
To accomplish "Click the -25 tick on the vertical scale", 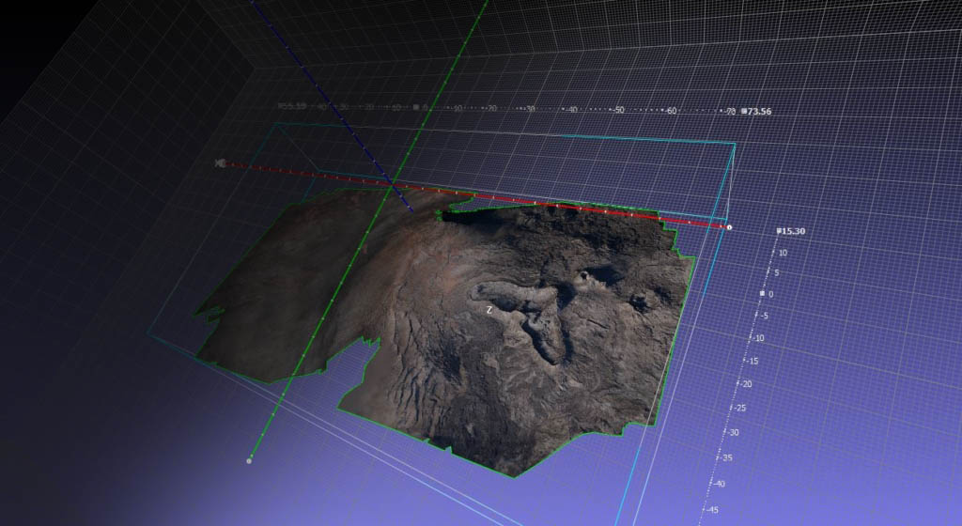I will click(739, 409).
